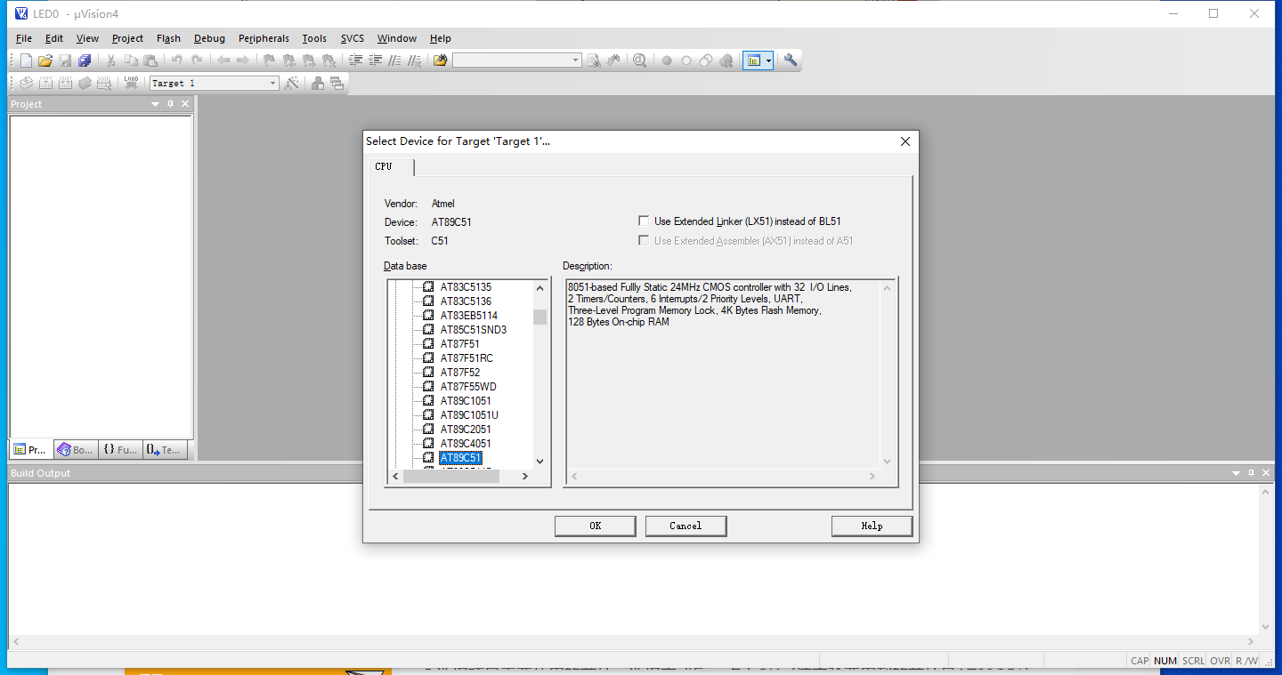Click the Cancel button
1282x675 pixels.
[x=686, y=526]
